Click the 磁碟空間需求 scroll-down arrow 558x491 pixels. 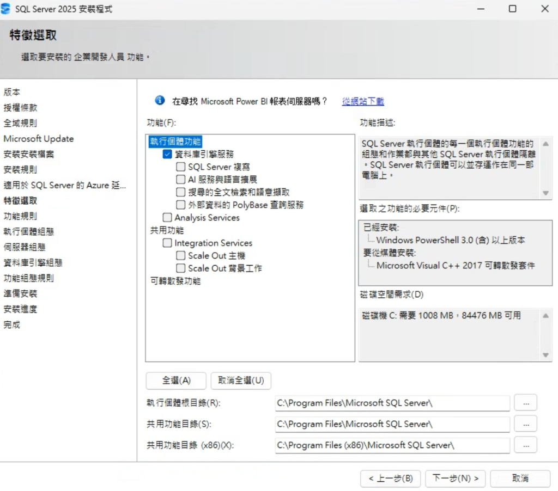pyautogui.click(x=545, y=355)
